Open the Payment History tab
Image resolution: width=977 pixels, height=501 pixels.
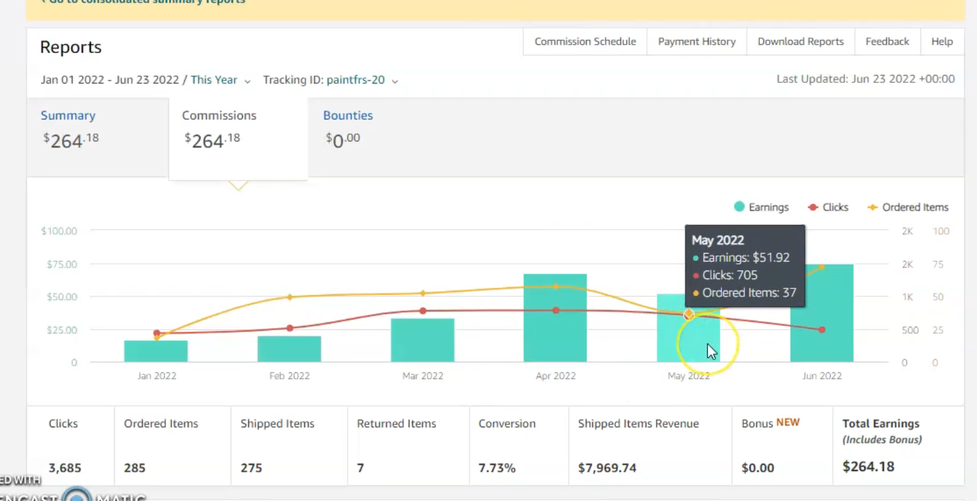pos(696,41)
